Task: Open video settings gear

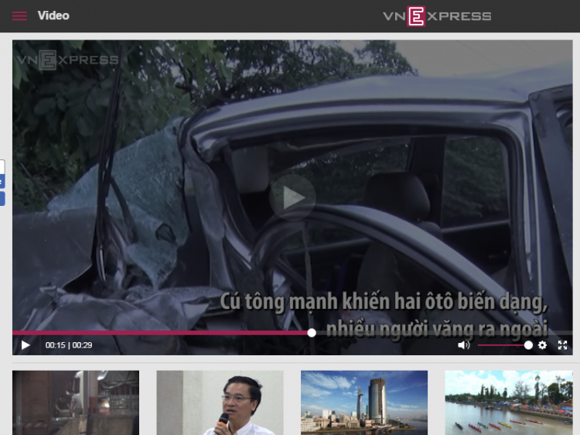Action: tap(542, 345)
